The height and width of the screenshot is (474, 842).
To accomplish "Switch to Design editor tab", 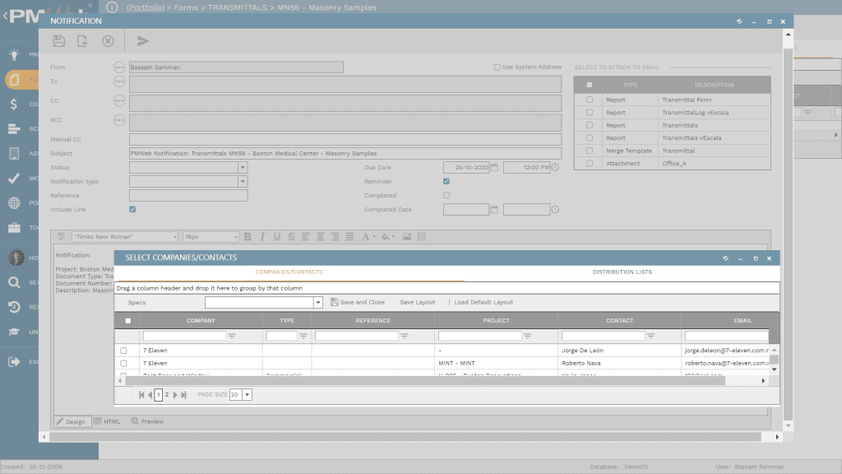I will tap(72, 422).
